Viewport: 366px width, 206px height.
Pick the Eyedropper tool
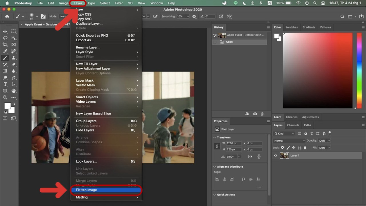pos(5,51)
